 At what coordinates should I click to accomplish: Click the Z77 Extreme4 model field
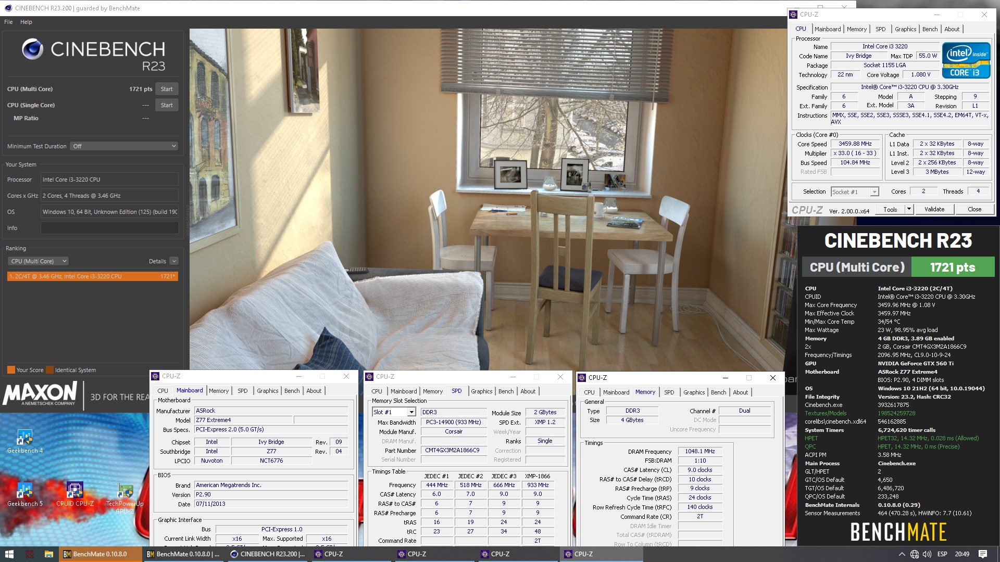(x=244, y=420)
